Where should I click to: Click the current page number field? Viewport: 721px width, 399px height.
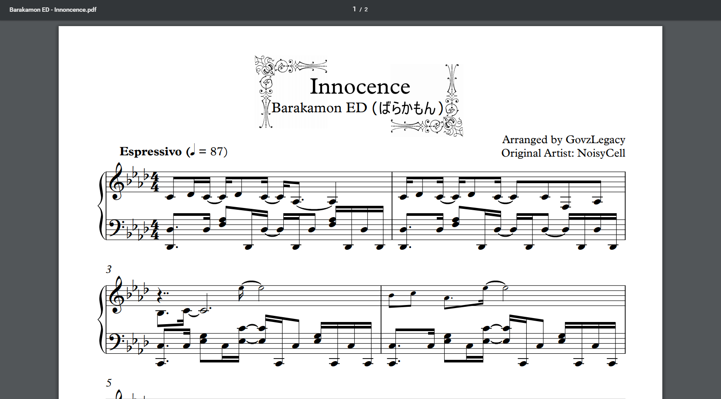(x=354, y=9)
